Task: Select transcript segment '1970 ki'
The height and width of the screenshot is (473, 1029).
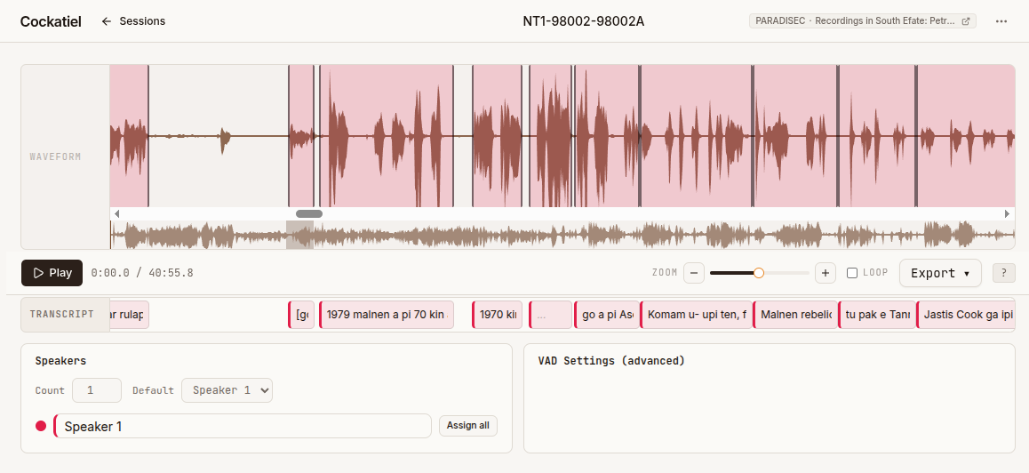Action: pos(497,315)
